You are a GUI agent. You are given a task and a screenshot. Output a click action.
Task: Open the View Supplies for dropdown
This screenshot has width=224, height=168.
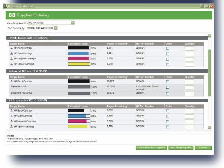tap(73, 23)
